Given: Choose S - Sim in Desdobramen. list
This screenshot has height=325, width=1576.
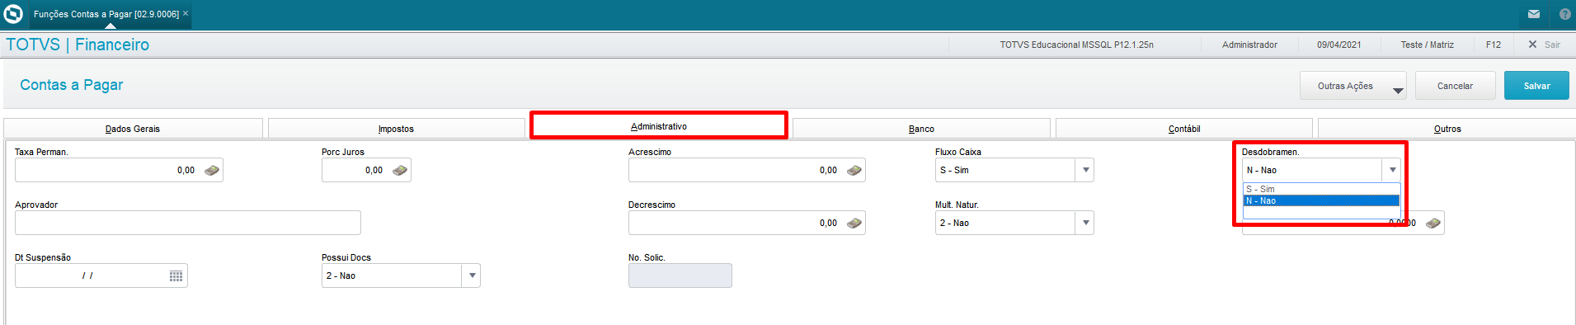Looking at the screenshot, I should (1321, 189).
